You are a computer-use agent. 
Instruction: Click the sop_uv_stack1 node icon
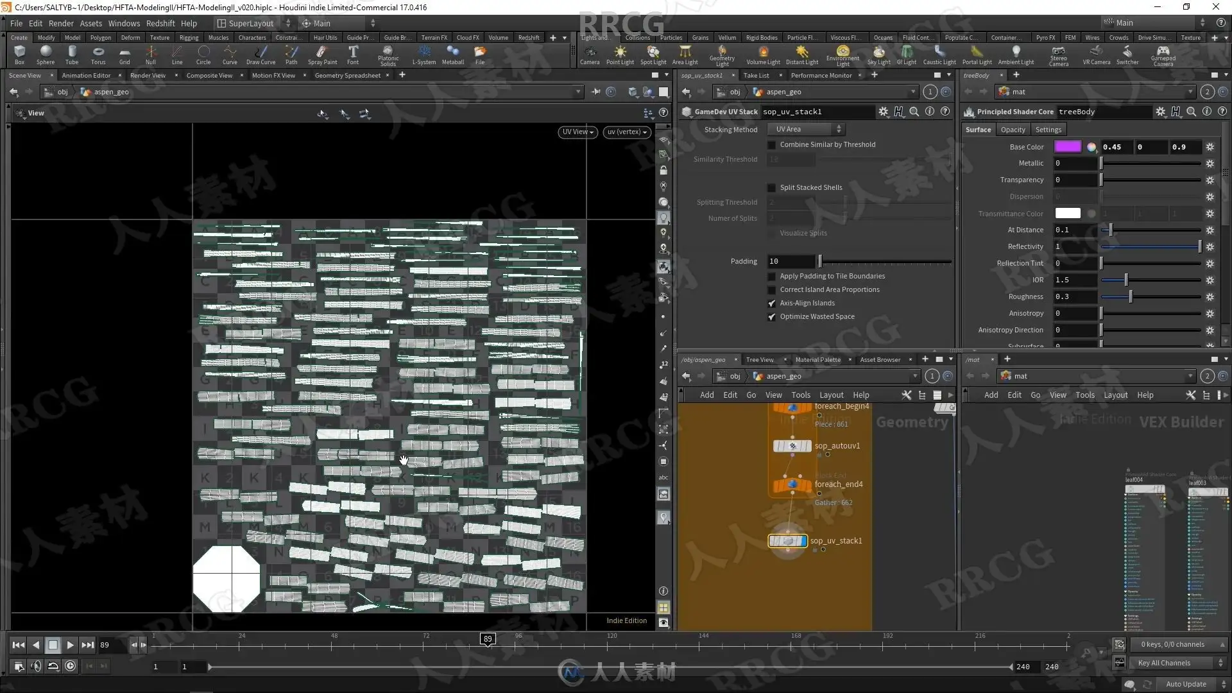(787, 541)
